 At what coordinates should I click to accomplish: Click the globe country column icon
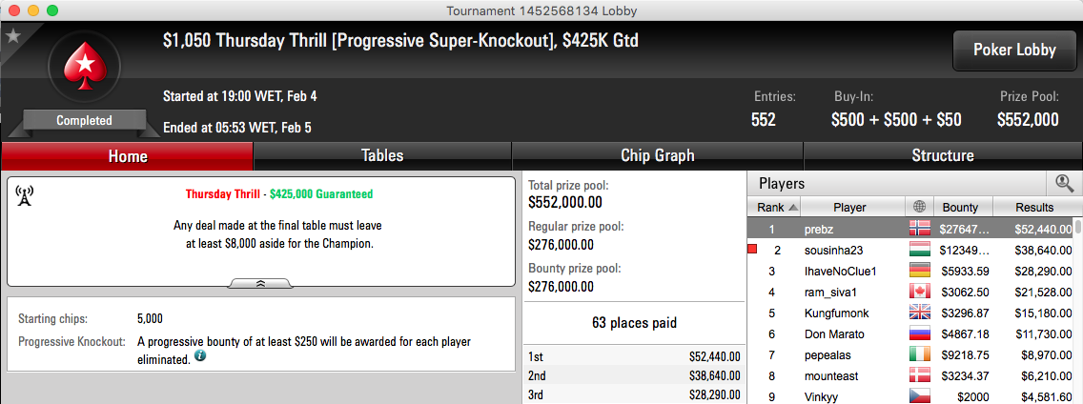[x=919, y=207]
